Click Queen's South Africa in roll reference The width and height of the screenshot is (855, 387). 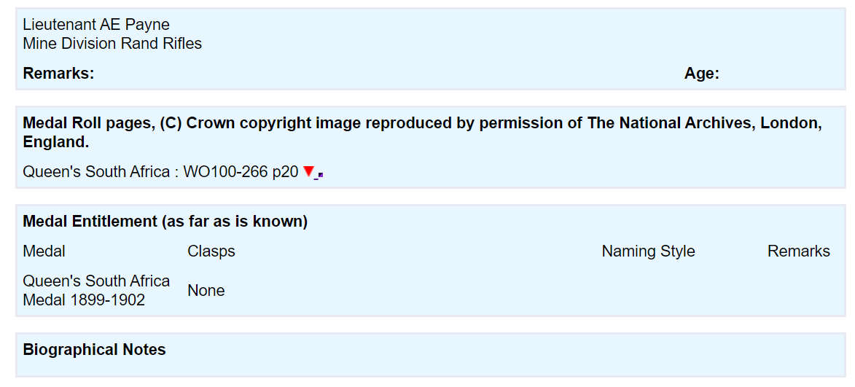(96, 172)
